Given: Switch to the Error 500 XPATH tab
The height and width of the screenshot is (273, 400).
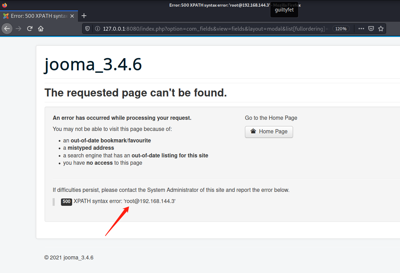Looking at the screenshot, I should (x=38, y=16).
